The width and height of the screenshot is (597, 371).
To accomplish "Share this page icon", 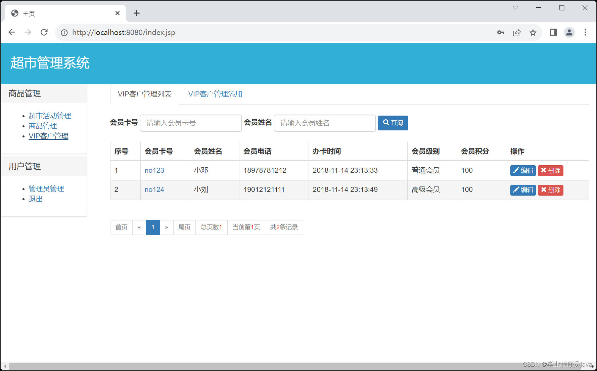I will tap(517, 33).
